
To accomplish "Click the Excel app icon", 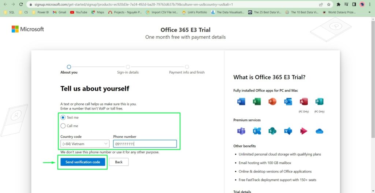I will (x=257, y=102).
